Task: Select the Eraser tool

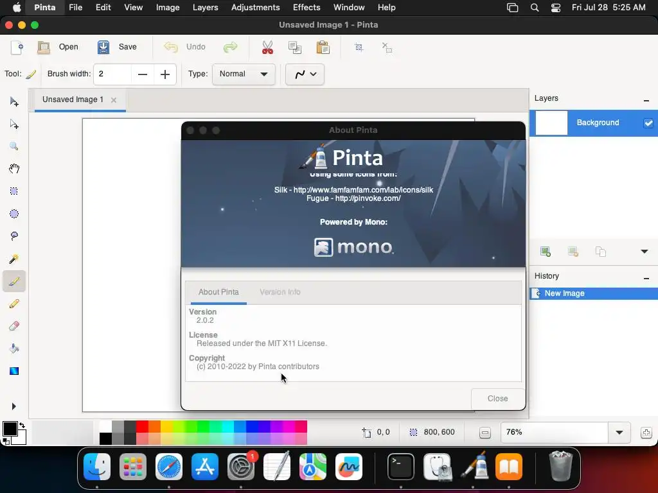Action: click(x=14, y=326)
